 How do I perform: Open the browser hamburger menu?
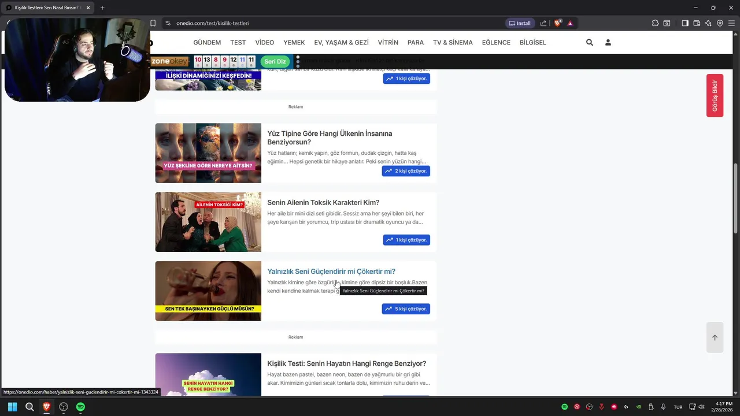pos(731,23)
